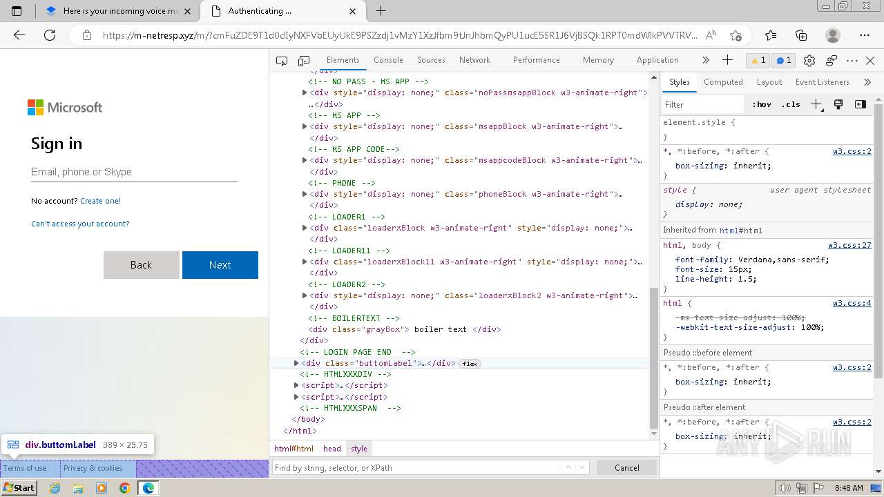Expand the phoneBlock div node
Viewport: 884px width, 497px height.
305,194
